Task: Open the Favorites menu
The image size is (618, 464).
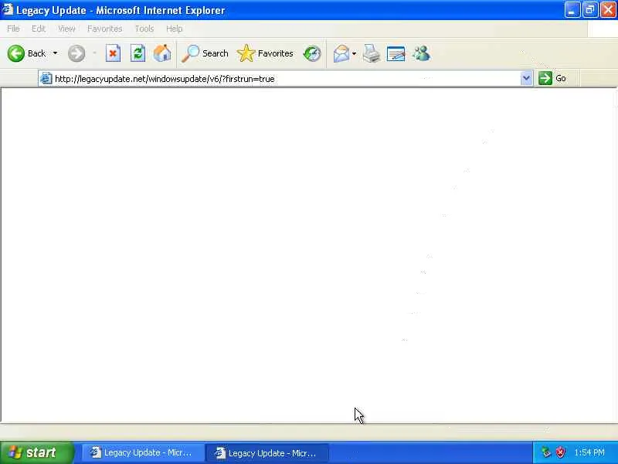Action: point(104,29)
